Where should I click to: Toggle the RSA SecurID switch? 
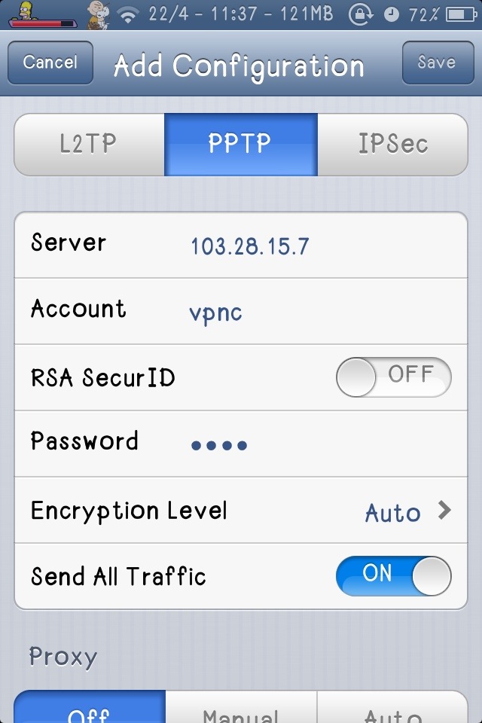click(x=393, y=377)
